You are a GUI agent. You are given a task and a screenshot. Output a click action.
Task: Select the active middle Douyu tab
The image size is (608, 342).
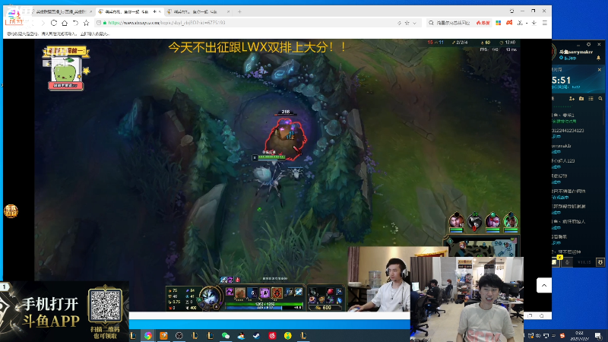tap(129, 11)
